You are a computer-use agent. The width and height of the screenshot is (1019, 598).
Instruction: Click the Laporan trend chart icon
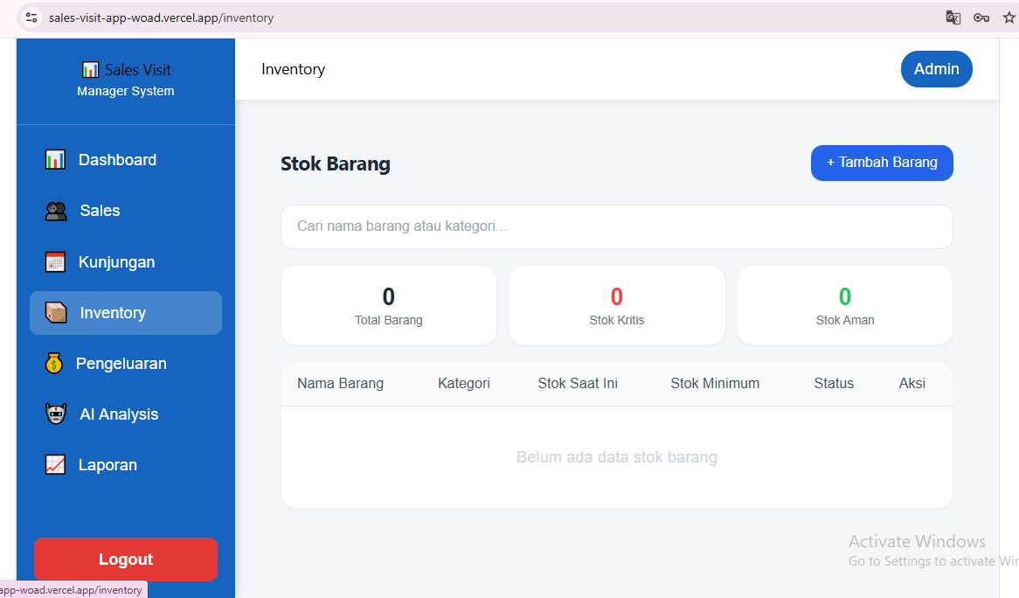(x=55, y=465)
